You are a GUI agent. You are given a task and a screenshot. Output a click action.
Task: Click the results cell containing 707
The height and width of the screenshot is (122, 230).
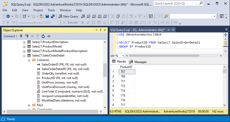tap(127, 72)
